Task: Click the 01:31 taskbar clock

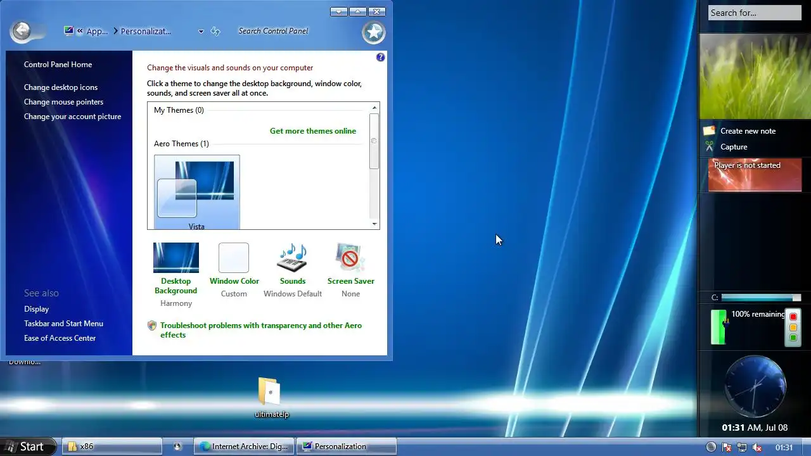Action: 784,448
